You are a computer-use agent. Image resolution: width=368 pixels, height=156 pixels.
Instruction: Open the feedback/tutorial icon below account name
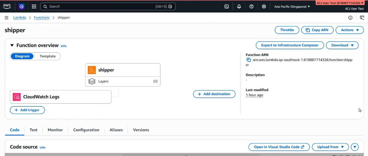click(362, 18)
